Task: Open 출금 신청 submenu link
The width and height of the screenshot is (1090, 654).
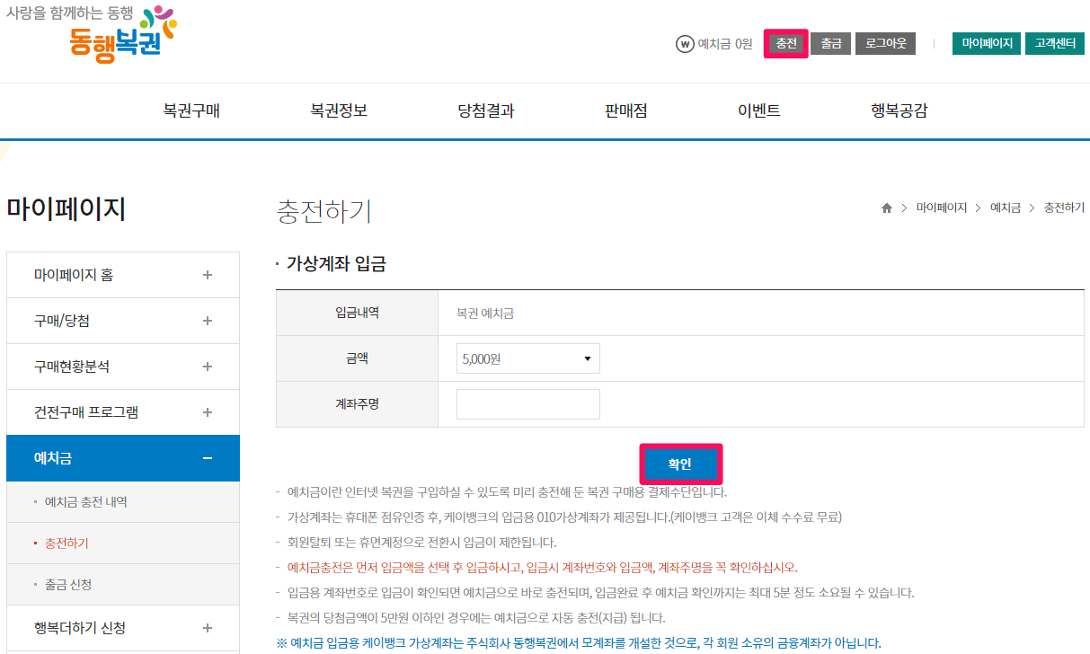Action: (68, 585)
